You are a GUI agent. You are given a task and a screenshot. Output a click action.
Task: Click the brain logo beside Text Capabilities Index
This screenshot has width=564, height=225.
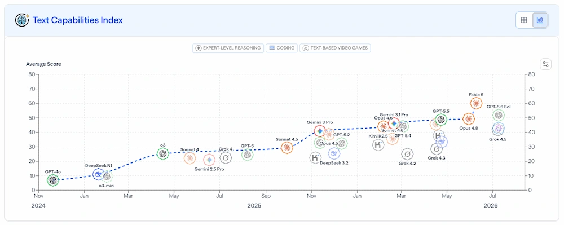[x=22, y=20]
